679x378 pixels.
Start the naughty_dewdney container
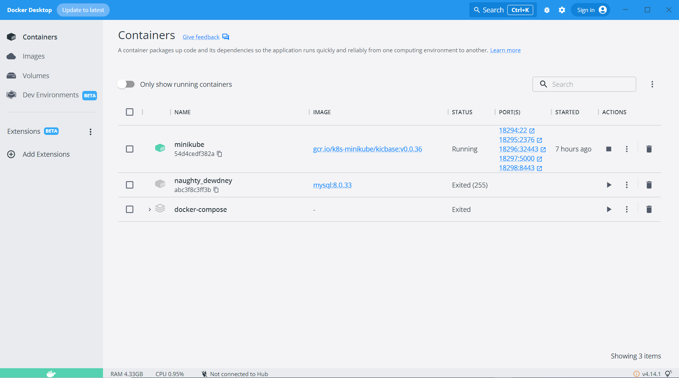[609, 185]
